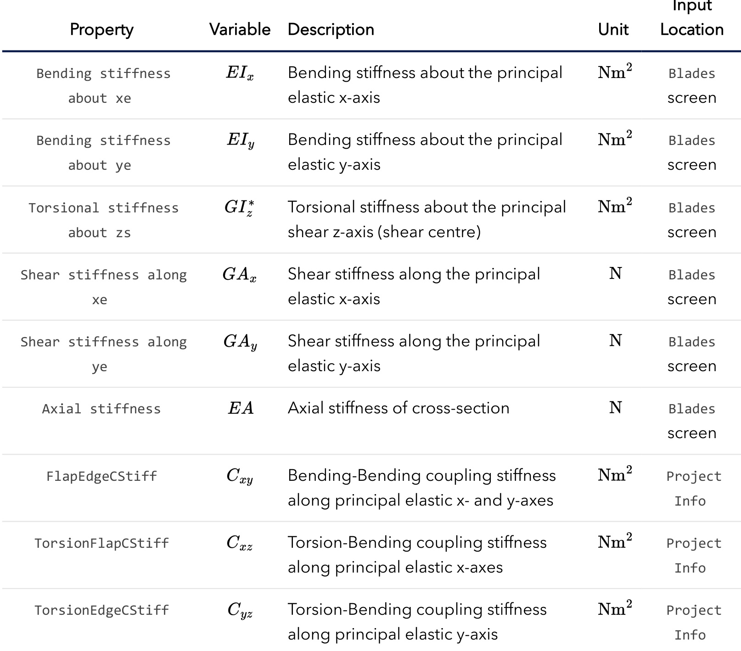Screen dimensions: 741x651
Task: Click the Unit column header
Action: pos(613,30)
